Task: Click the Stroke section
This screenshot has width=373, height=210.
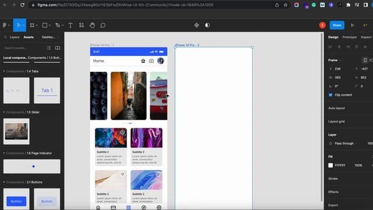Action: click(x=333, y=178)
